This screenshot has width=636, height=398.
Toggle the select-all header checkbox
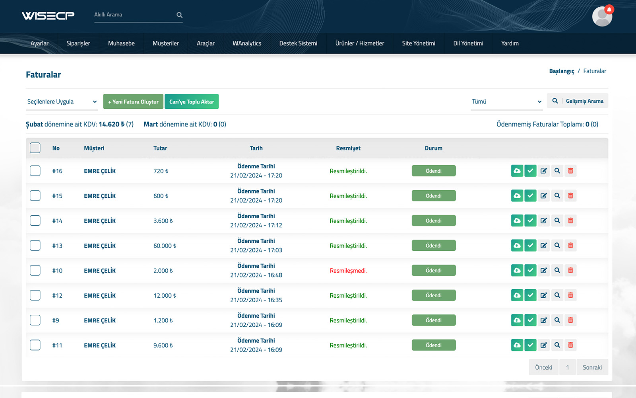[x=35, y=148]
